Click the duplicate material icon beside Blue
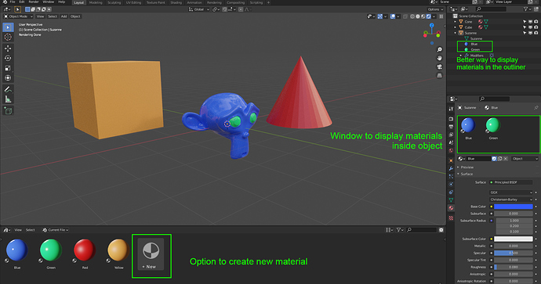Image resolution: width=541 pixels, height=284 pixels. [x=500, y=159]
